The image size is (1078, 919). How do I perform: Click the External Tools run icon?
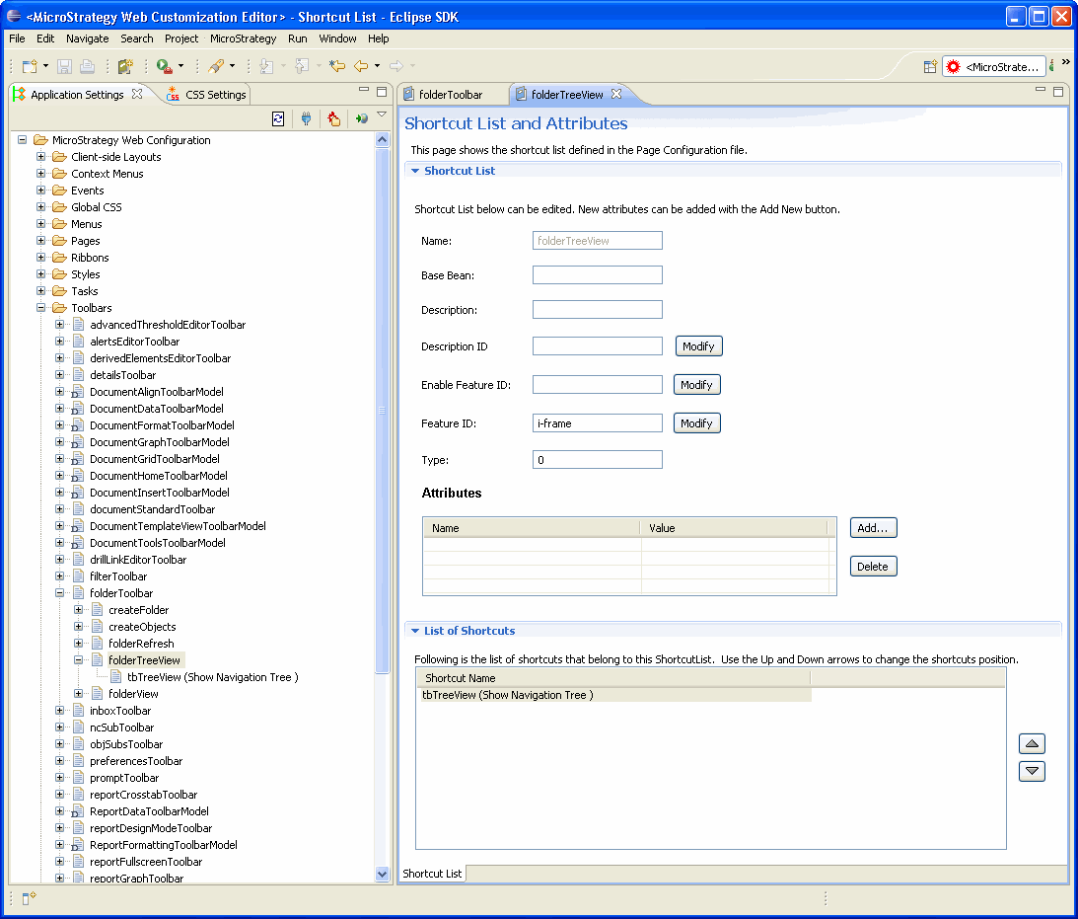coord(165,66)
